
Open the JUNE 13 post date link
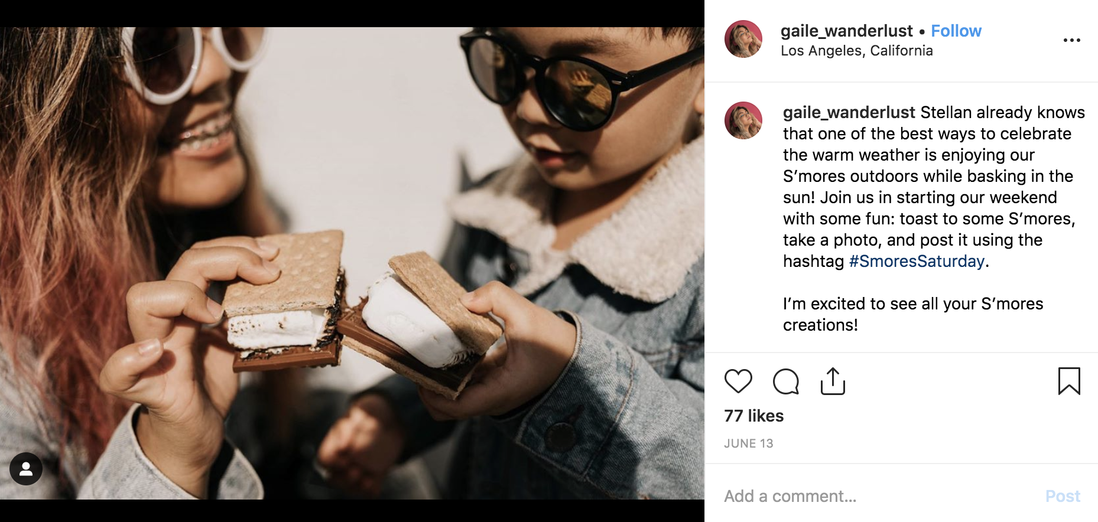click(749, 443)
